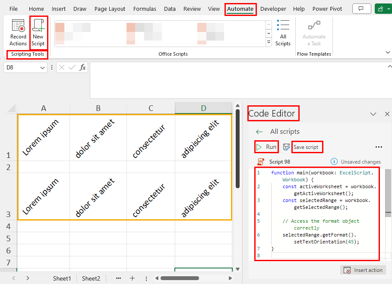Open Insert Function fx icon

(x=82, y=67)
